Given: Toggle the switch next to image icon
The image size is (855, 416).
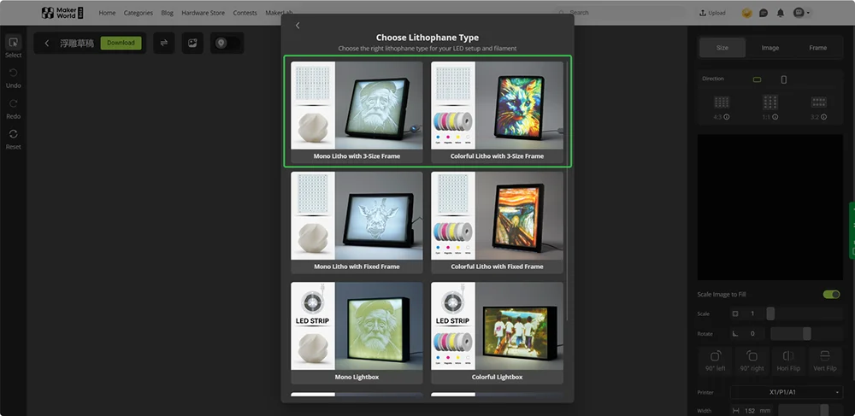Looking at the screenshot, I should point(227,43).
